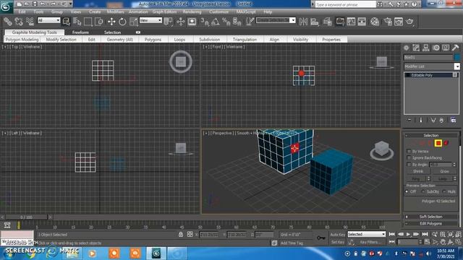Click the Select and Link icon

pyautogui.click(x=8, y=22)
